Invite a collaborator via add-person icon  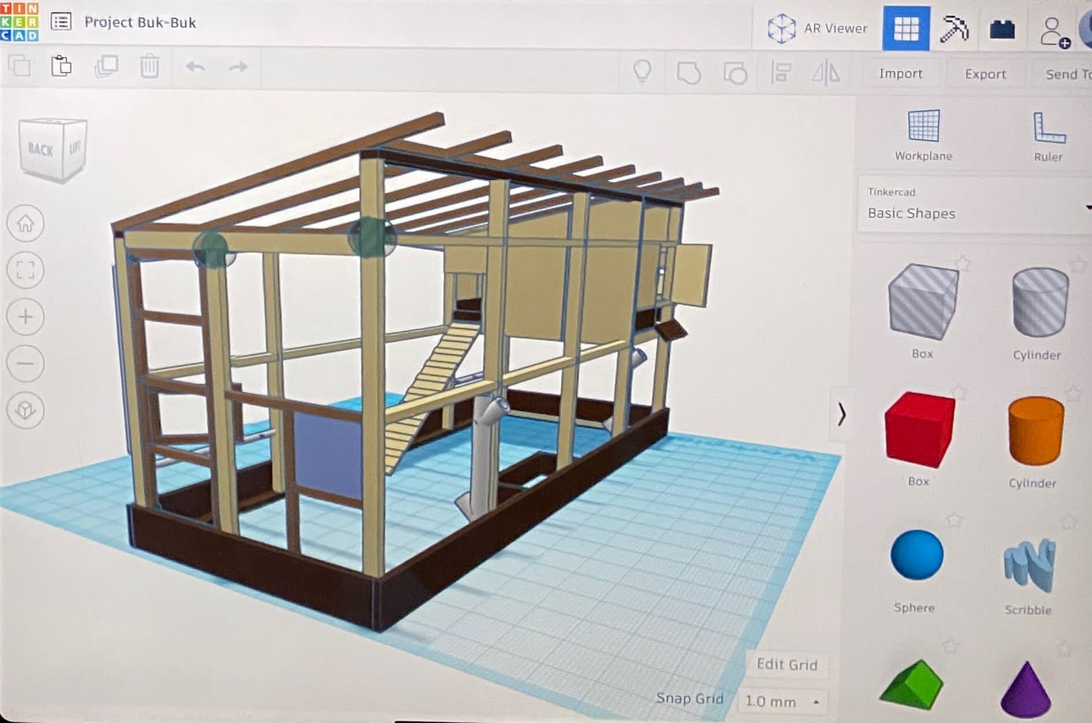pyautogui.click(x=1054, y=32)
